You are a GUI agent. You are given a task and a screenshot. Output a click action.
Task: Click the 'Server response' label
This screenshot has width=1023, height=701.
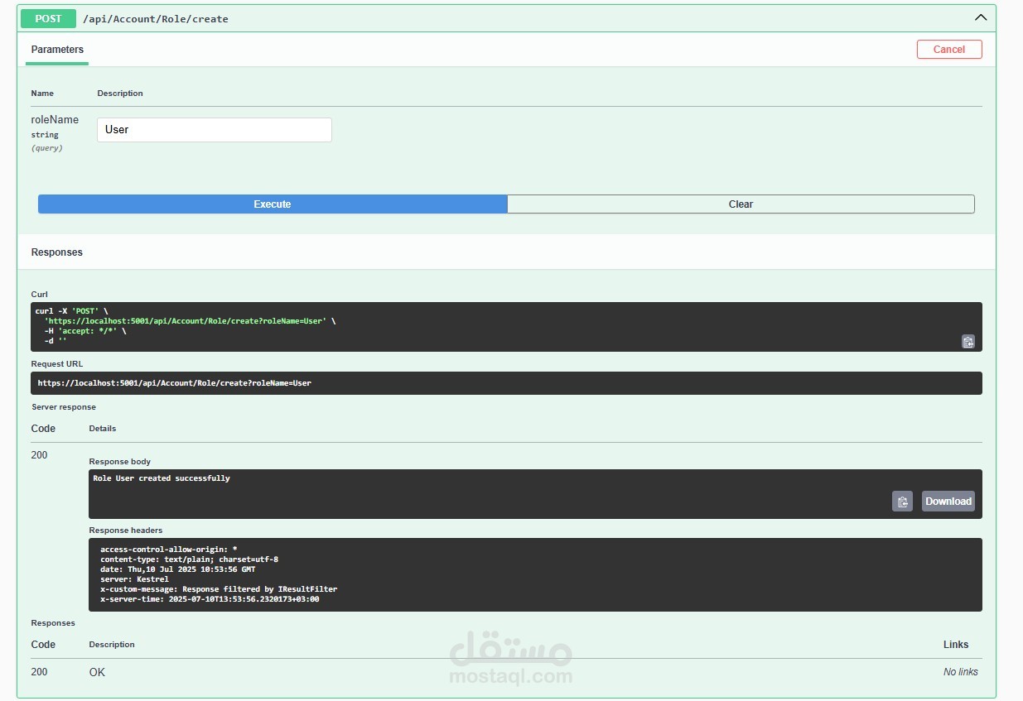(x=64, y=407)
